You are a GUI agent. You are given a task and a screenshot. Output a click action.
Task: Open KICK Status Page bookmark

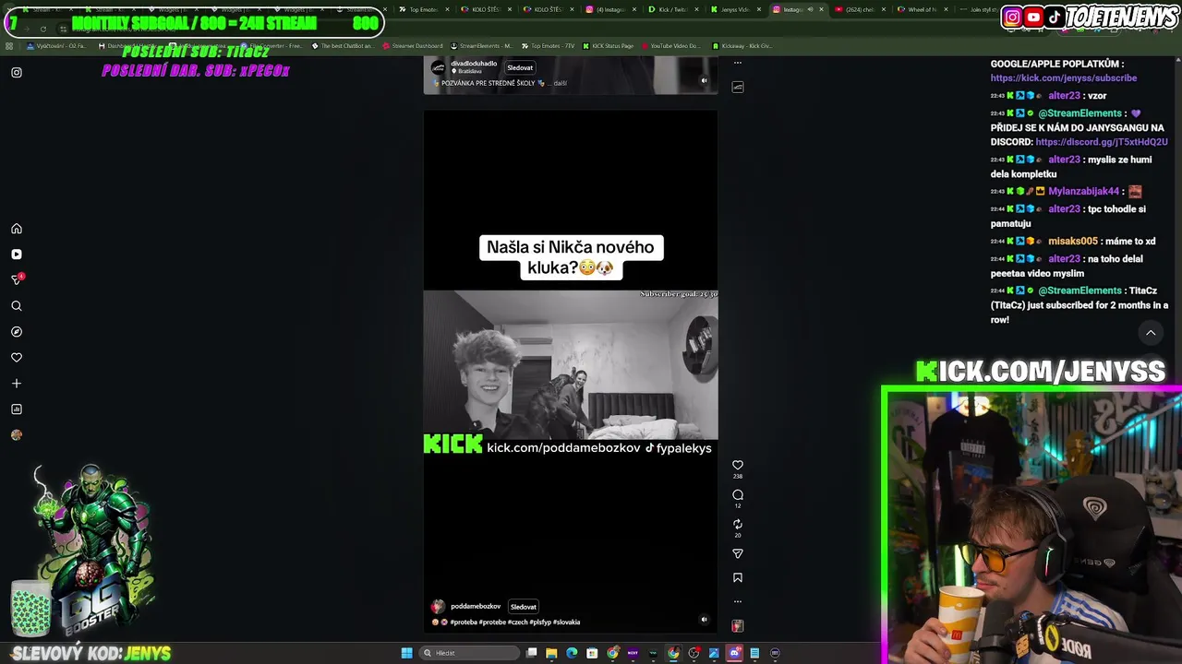click(x=609, y=45)
